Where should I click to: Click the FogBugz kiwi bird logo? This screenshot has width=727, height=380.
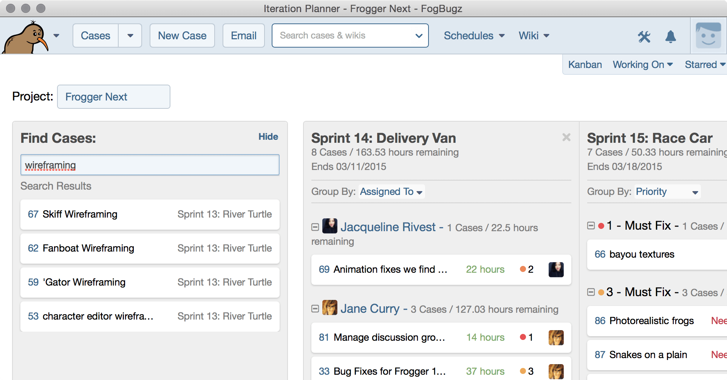pyautogui.click(x=26, y=37)
